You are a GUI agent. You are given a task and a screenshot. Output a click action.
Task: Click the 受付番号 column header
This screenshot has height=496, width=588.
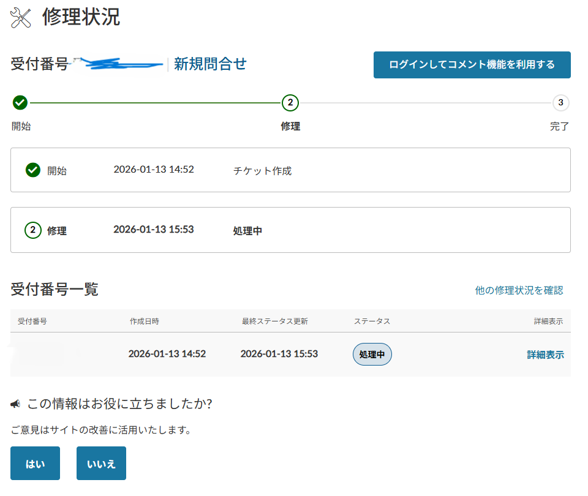pyautogui.click(x=32, y=321)
